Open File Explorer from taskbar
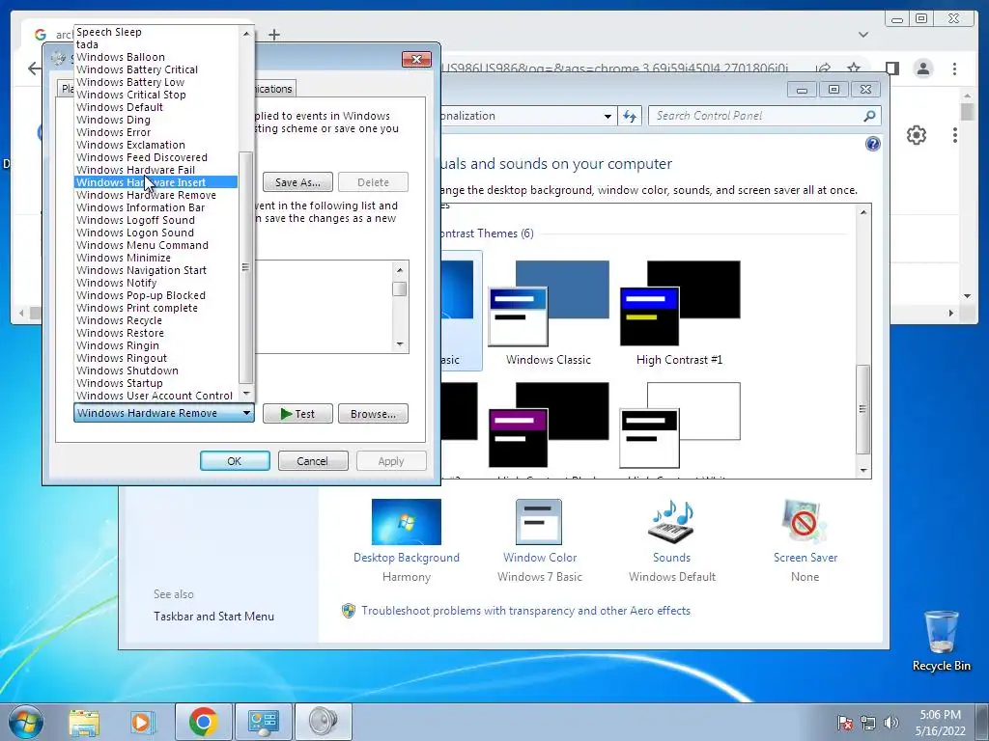The height and width of the screenshot is (741, 989). (84, 722)
